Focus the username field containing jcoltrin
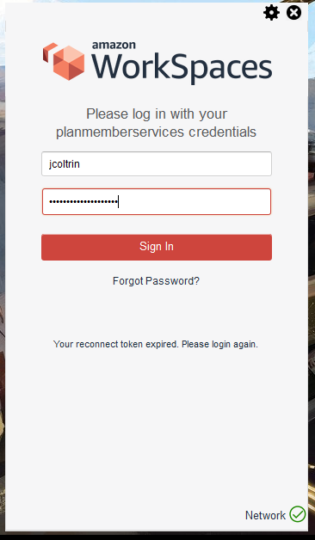This screenshot has height=540, width=315. (157, 164)
